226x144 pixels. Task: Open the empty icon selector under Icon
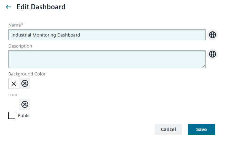click(14, 104)
